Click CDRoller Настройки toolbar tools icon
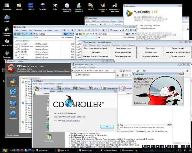The height and width of the screenshot is (153, 192). [x=59, y=88]
